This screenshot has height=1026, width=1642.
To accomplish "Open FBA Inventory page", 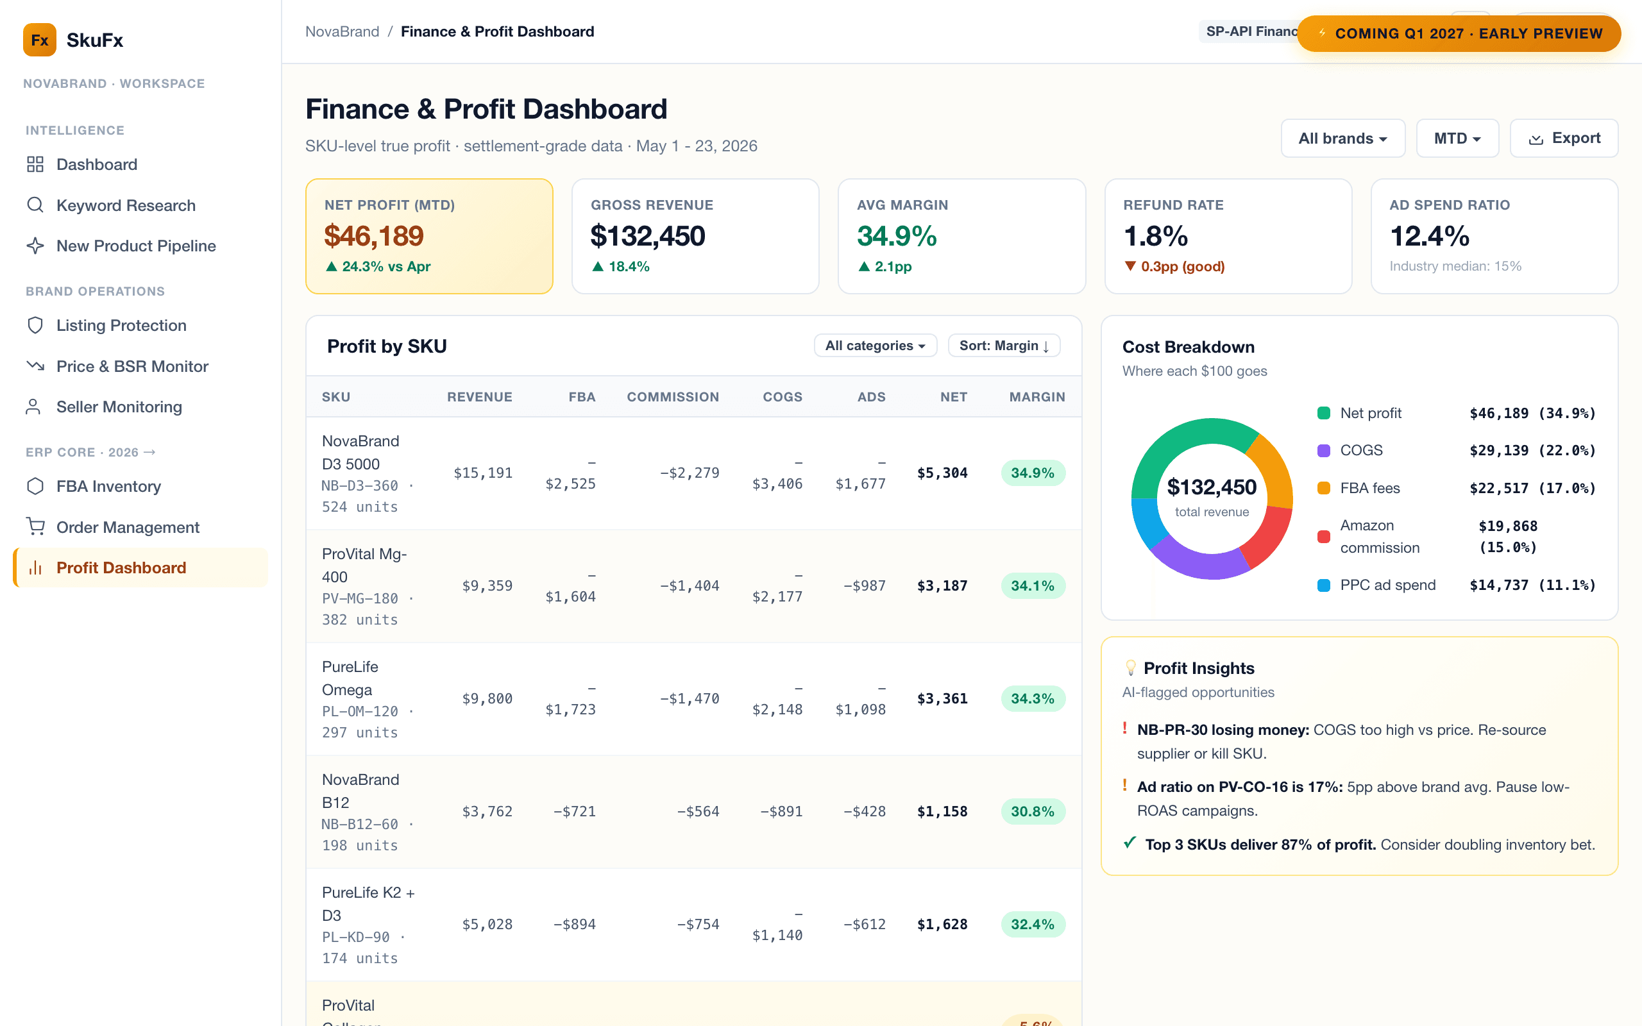I will coord(140,486).
